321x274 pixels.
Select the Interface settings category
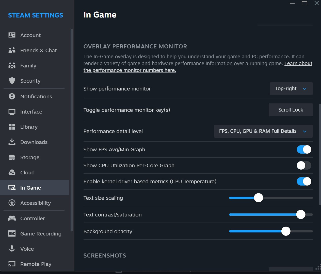pyautogui.click(x=31, y=112)
